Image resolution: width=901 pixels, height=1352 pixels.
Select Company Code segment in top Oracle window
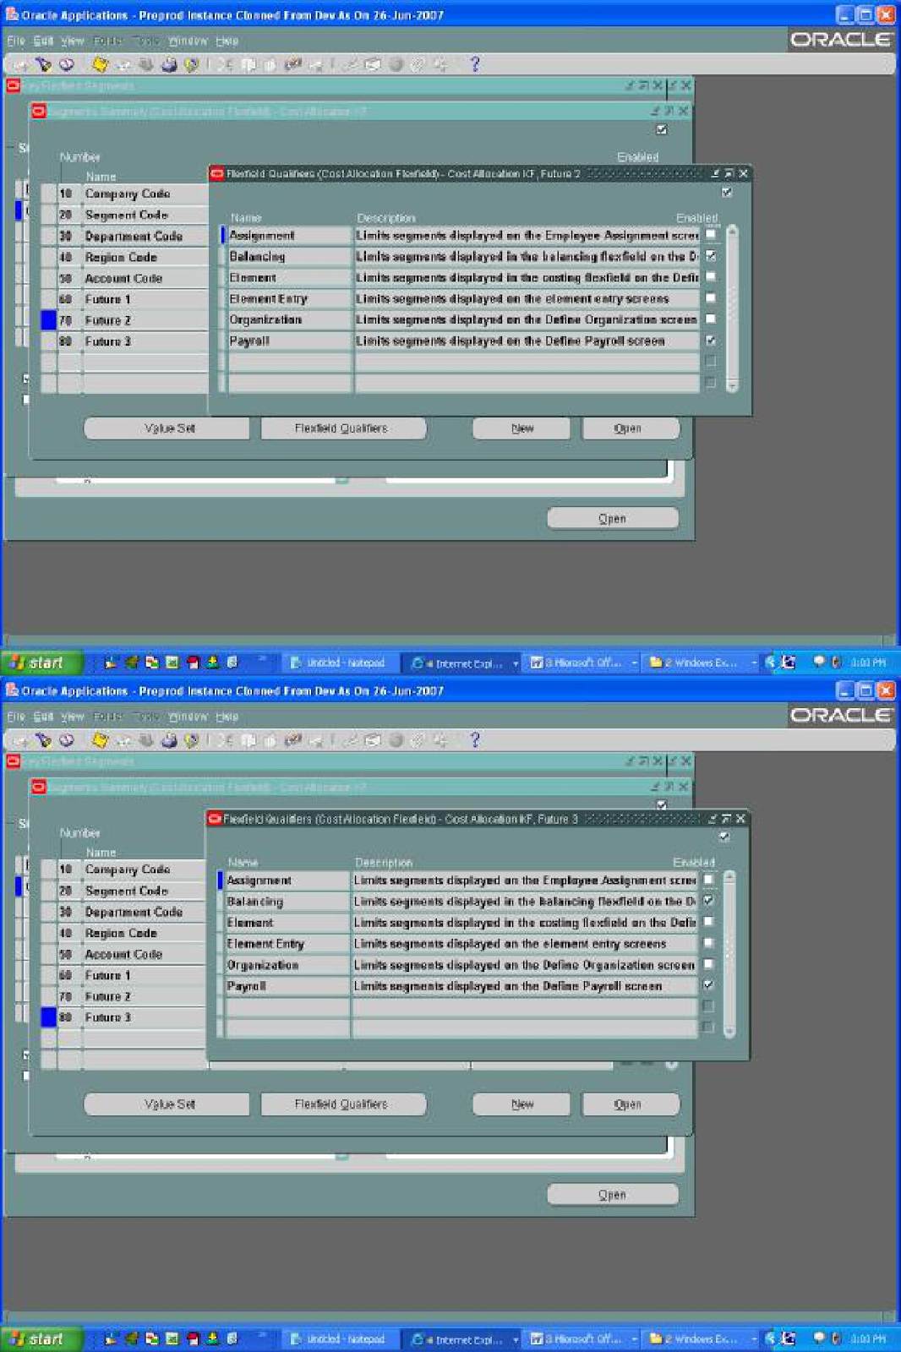pos(145,194)
